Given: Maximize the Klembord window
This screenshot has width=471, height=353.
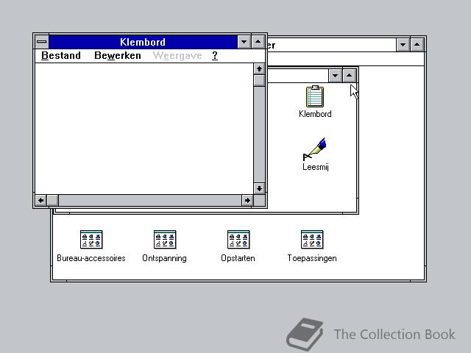Looking at the screenshot, I should pyautogui.click(x=258, y=42).
